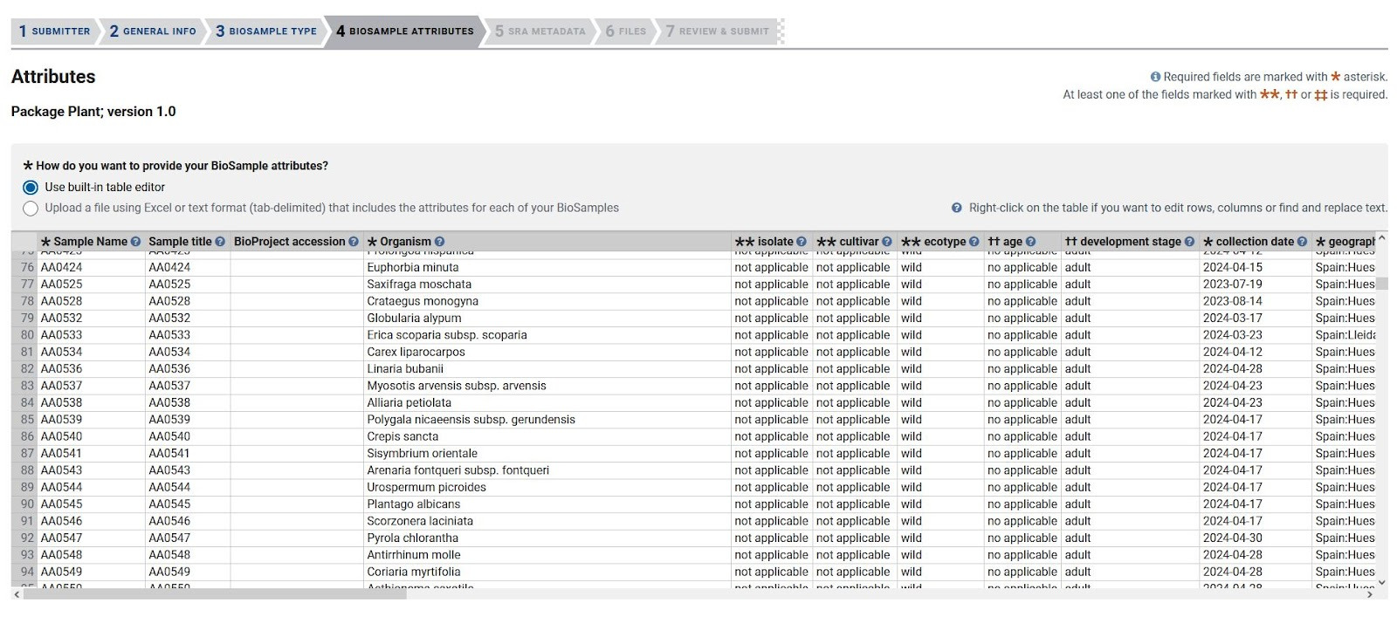Open help icon for BioProject accession column
Viewport: 1397px width, 617px height.
click(354, 242)
